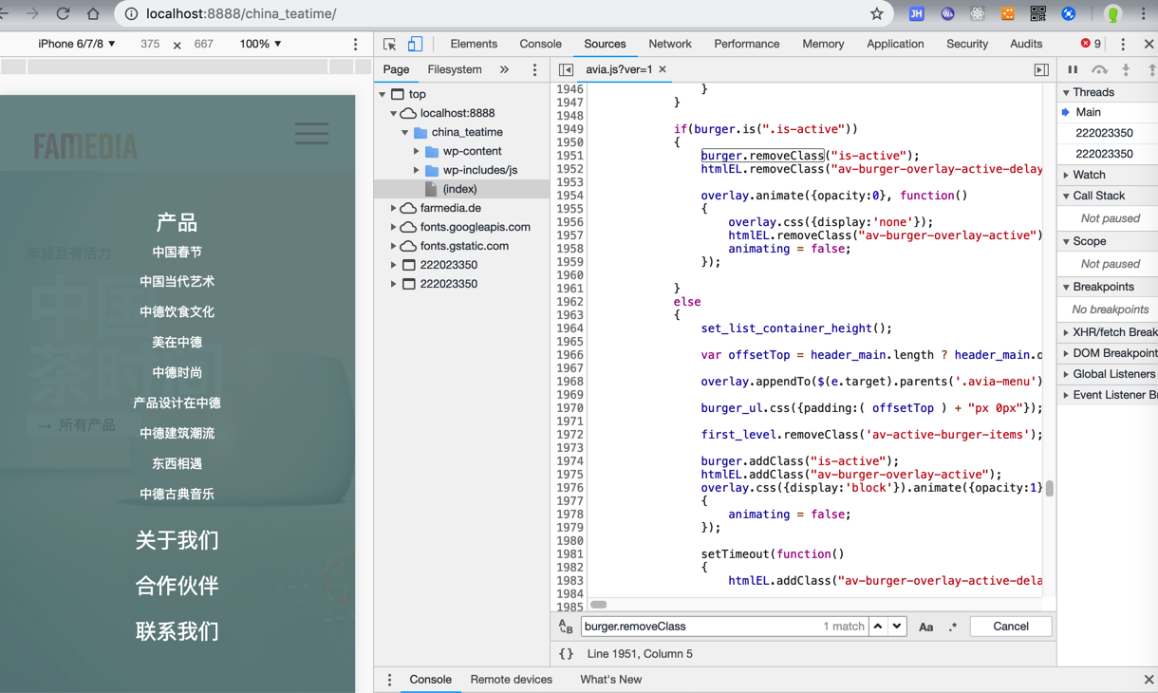Viewport: 1158px width, 693px height.
Task: Toggle regular expression search option
Action: 952,627
